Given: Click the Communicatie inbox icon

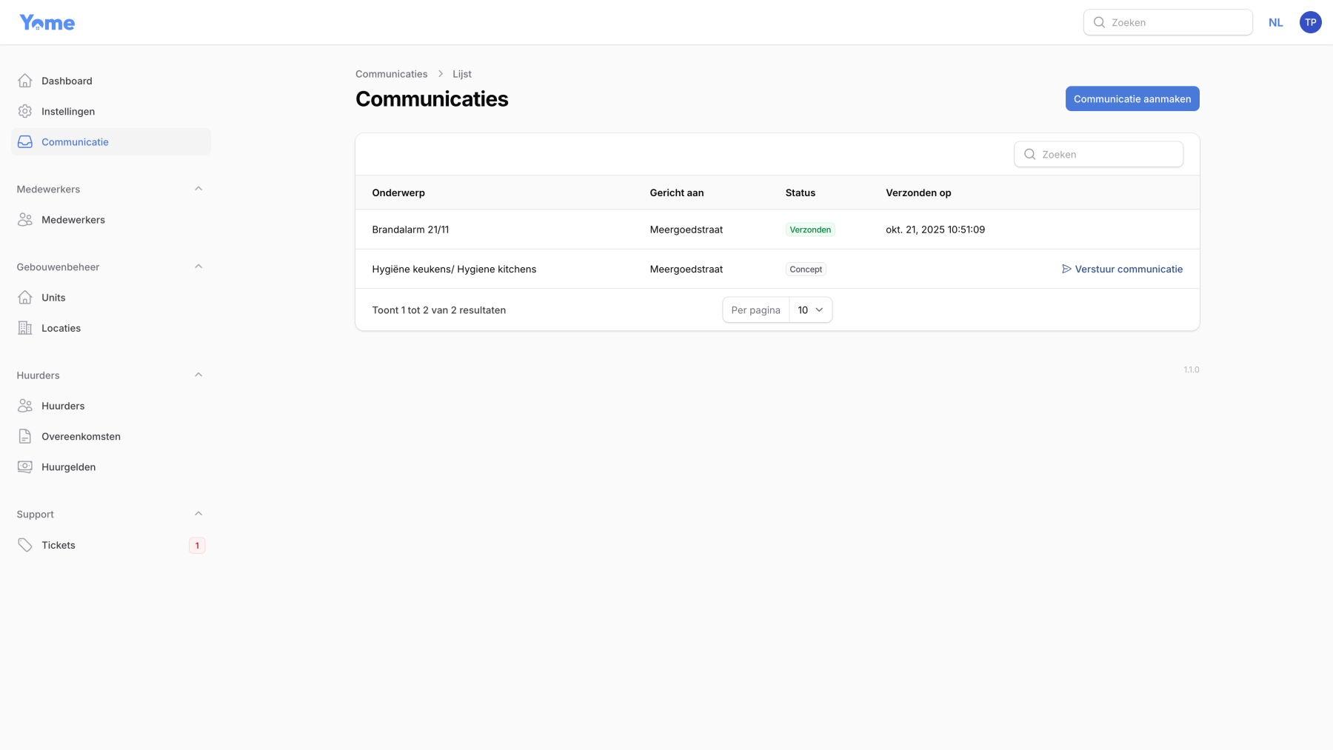Looking at the screenshot, I should [25, 141].
